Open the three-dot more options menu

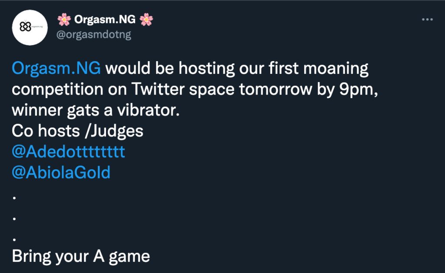tap(428, 20)
